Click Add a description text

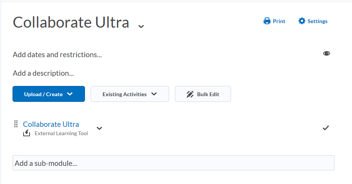click(43, 73)
